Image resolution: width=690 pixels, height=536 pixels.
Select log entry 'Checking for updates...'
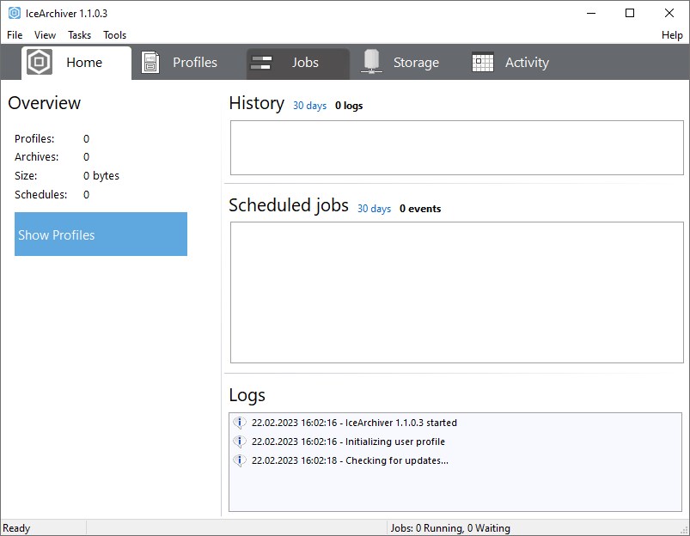click(350, 460)
